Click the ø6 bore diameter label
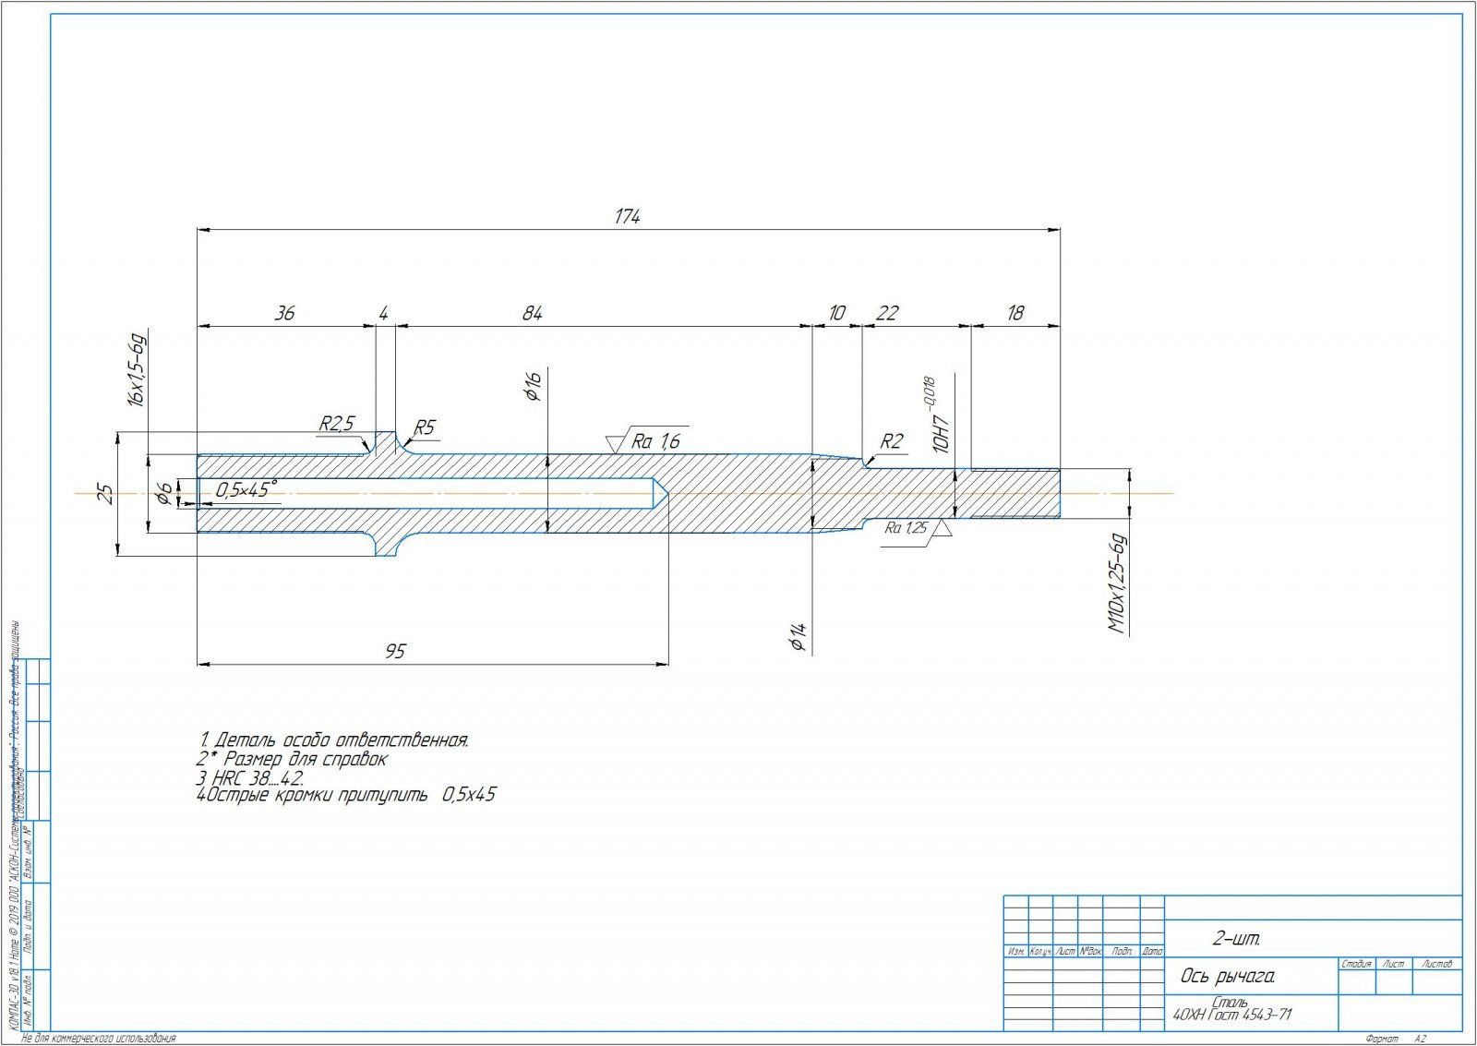 point(162,494)
